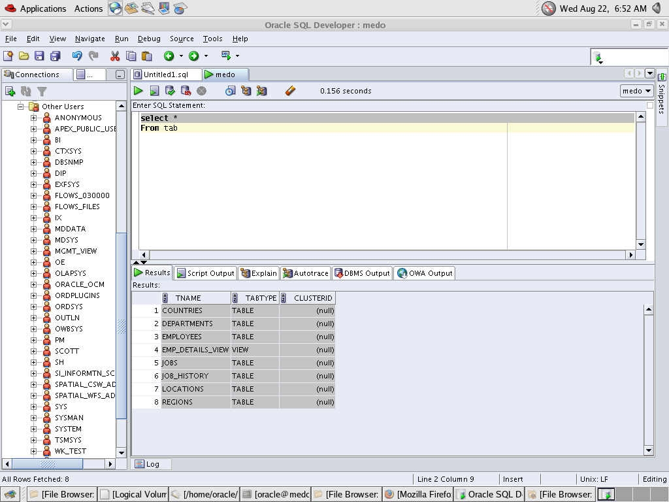Open the Back button history dropdown arrow
Image resolution: width=669 pixels, height=502 pixels.
tap(181, 56)
